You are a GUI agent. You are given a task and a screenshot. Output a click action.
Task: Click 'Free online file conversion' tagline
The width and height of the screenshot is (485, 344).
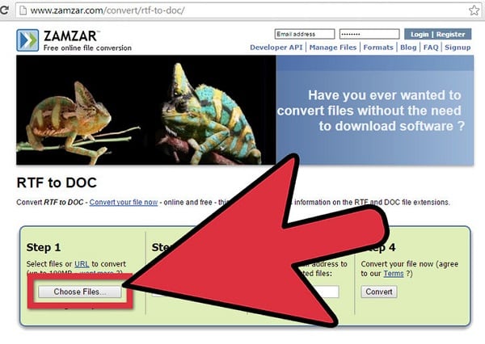pyautogui.click(x=87, y=48)
